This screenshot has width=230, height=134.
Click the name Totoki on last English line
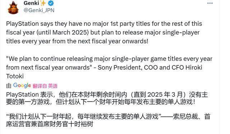coord(15,76)
